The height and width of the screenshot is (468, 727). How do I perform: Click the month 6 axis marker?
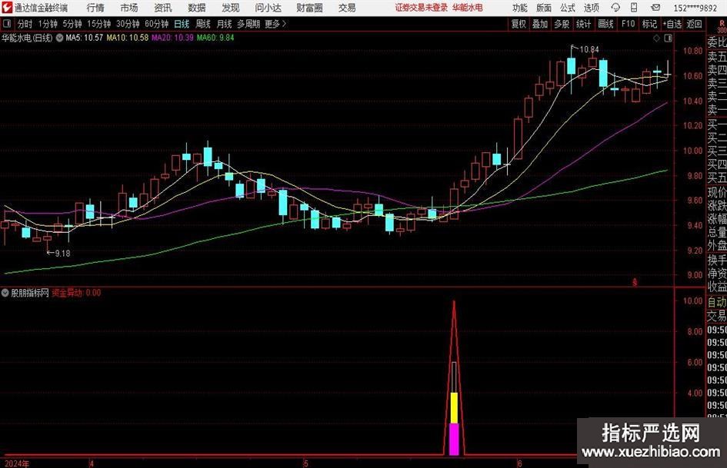coord(519,463)
